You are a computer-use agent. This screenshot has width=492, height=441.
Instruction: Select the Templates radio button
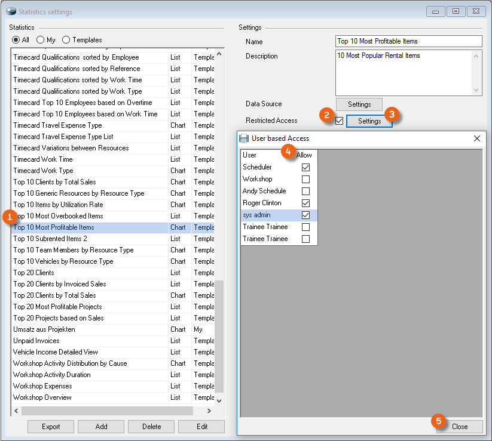66,40
